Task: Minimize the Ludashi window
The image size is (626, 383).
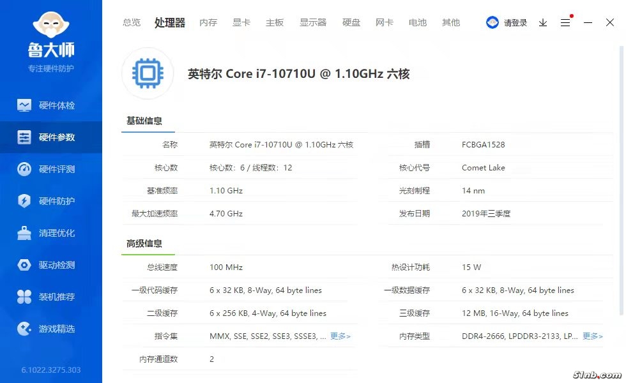Action: pos(588,23)
